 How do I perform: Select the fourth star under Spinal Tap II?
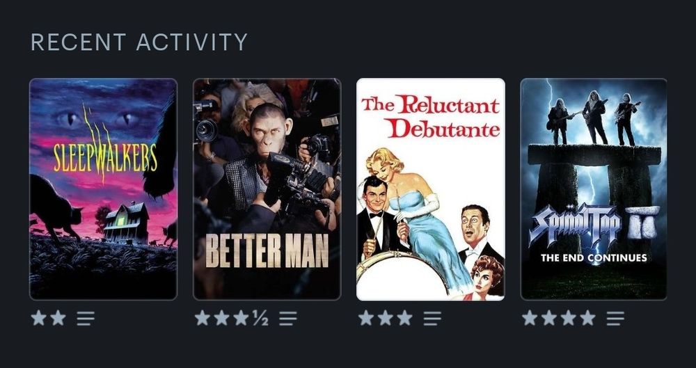tap(587, 318)
